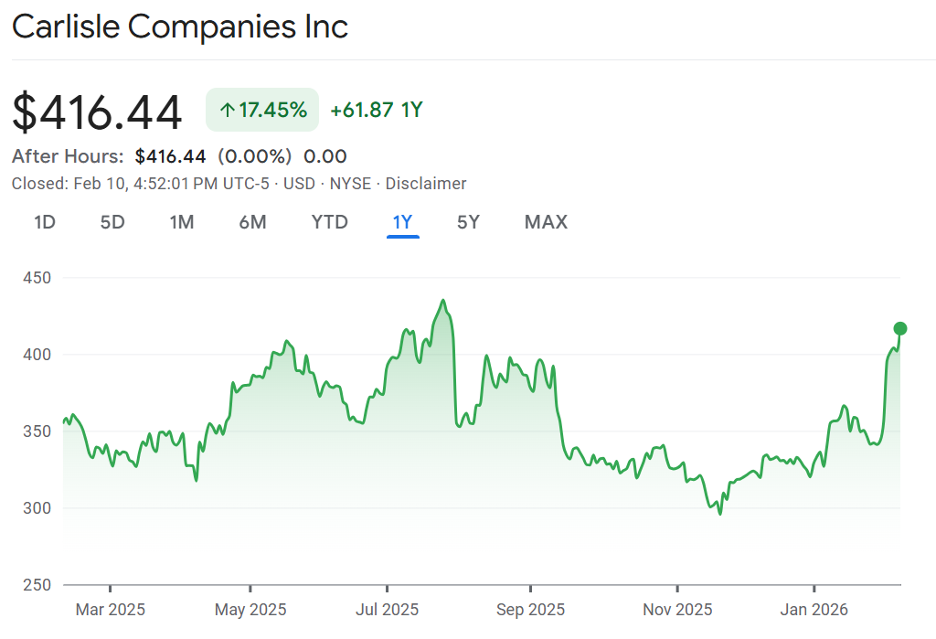Click the green 17.45% gain badge
Image resolution: width=936 pixels, height=639 pixels.
262,111
